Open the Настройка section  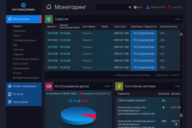[x=24, y=102]
